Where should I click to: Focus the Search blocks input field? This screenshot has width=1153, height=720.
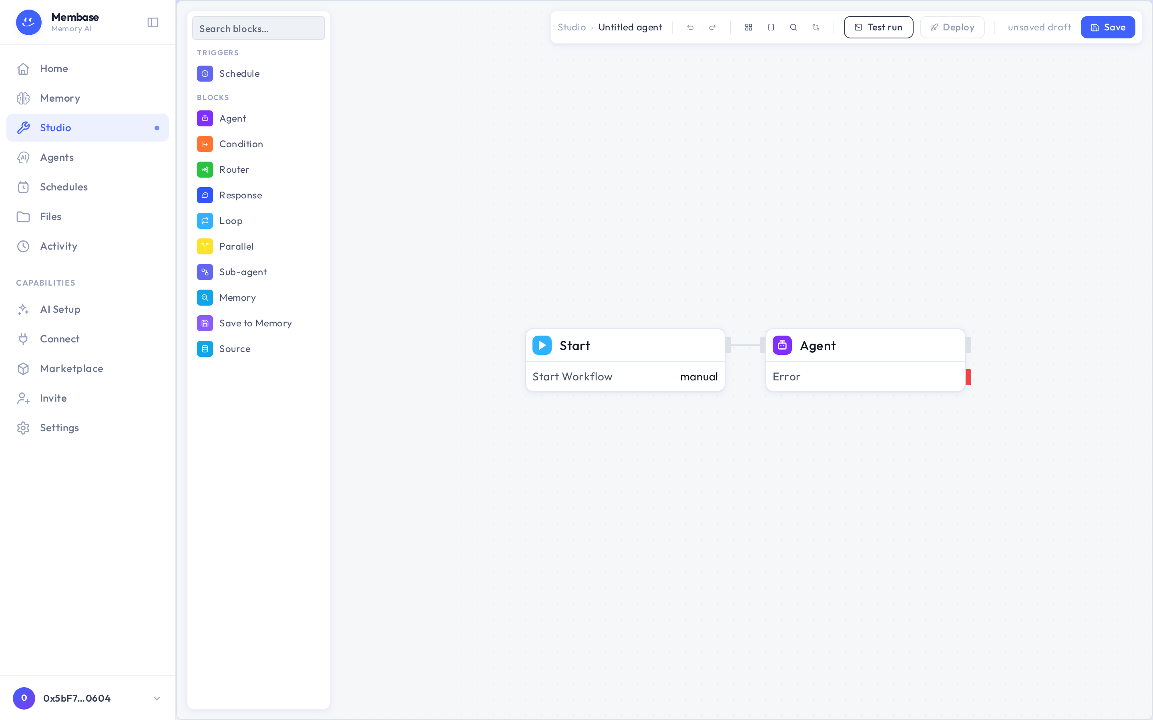pos(258,28)
